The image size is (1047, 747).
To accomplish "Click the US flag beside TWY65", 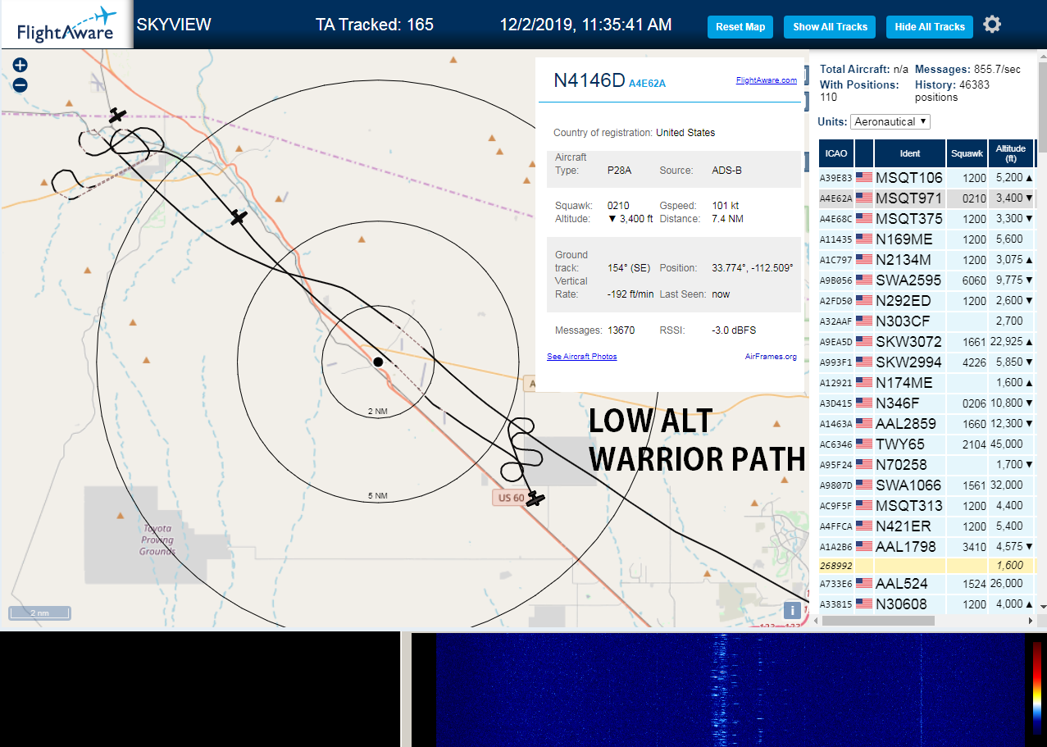I will (864, 444).
